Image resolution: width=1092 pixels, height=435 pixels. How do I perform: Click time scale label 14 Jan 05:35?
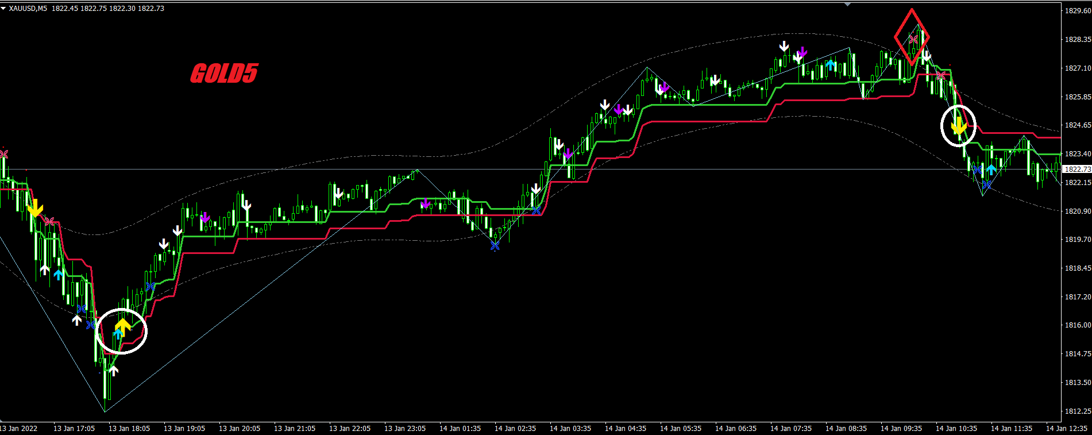click(681, 429)
